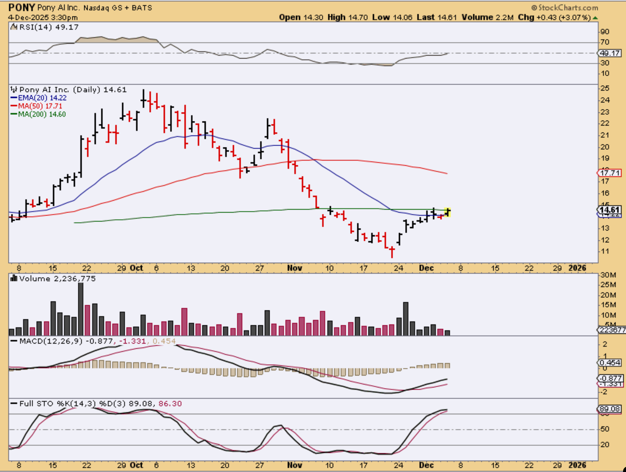Click the Pony AI Inc. (Daily) 14.61 legend
Image resolution: width=626 pixels, height=472 pixels.
tap(73, 90)
